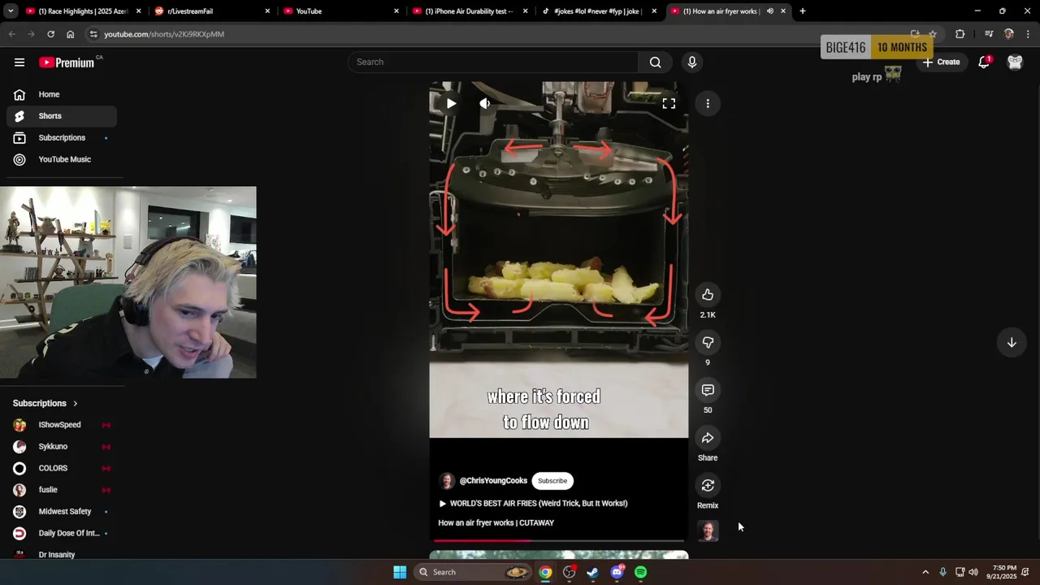Open account avatar menu
1040x585 pixels.
(1015, 62)
